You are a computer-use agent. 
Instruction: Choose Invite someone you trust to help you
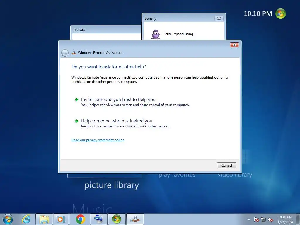point(118,100)
